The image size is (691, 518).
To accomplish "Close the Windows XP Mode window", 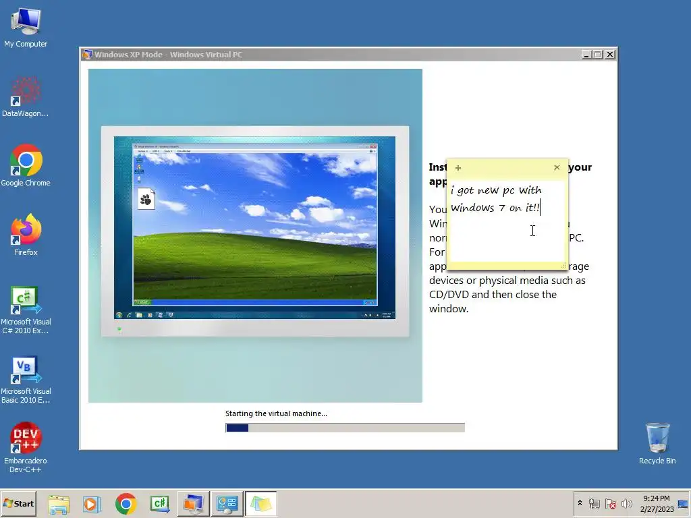I will (x=610, y=55).
